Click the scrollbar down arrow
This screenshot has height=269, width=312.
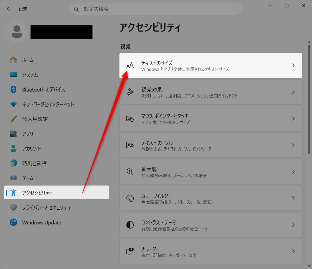coord(309,266)
